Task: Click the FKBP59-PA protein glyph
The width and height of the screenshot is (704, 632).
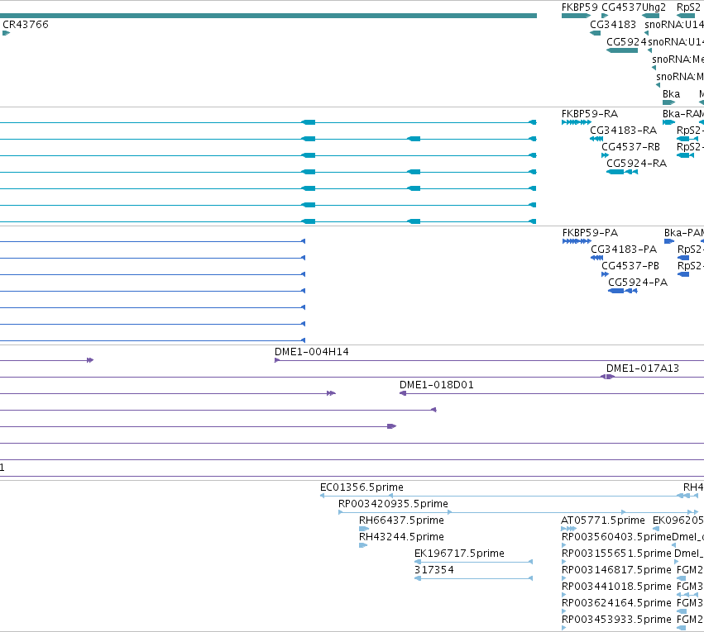Action: coord(577,241)
